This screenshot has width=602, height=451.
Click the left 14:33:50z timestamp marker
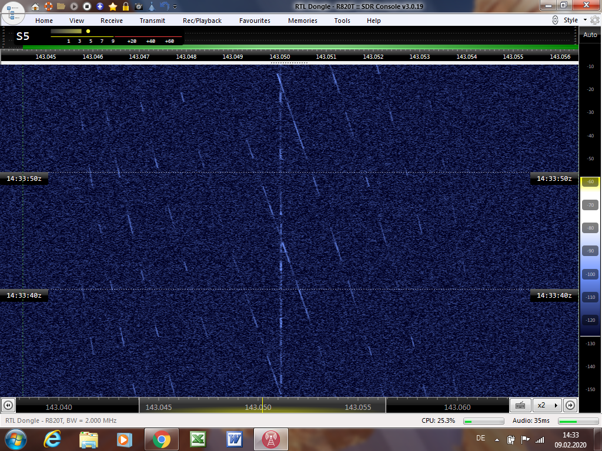tap(24, 179)
